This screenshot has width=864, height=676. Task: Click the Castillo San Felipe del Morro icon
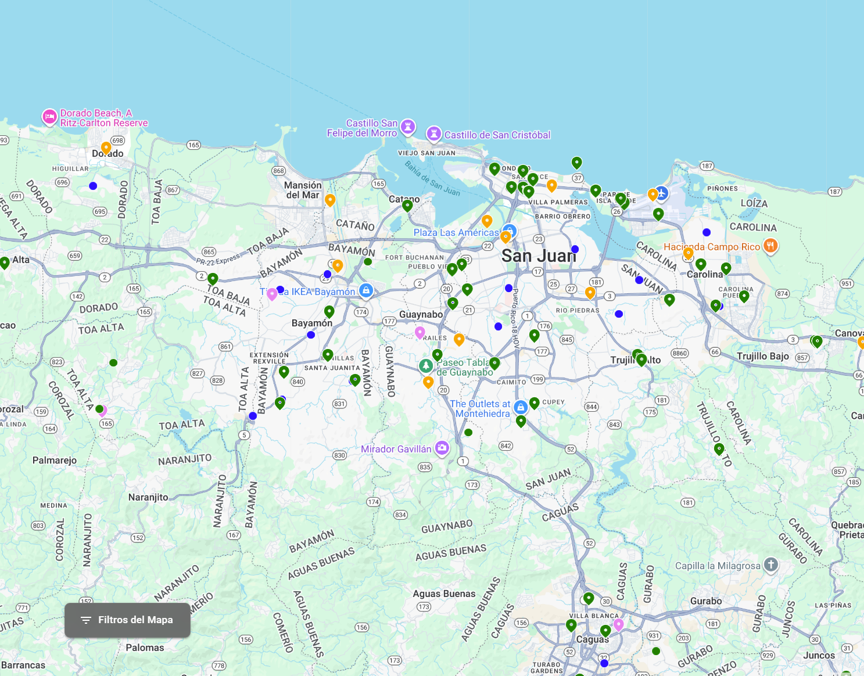408,127
